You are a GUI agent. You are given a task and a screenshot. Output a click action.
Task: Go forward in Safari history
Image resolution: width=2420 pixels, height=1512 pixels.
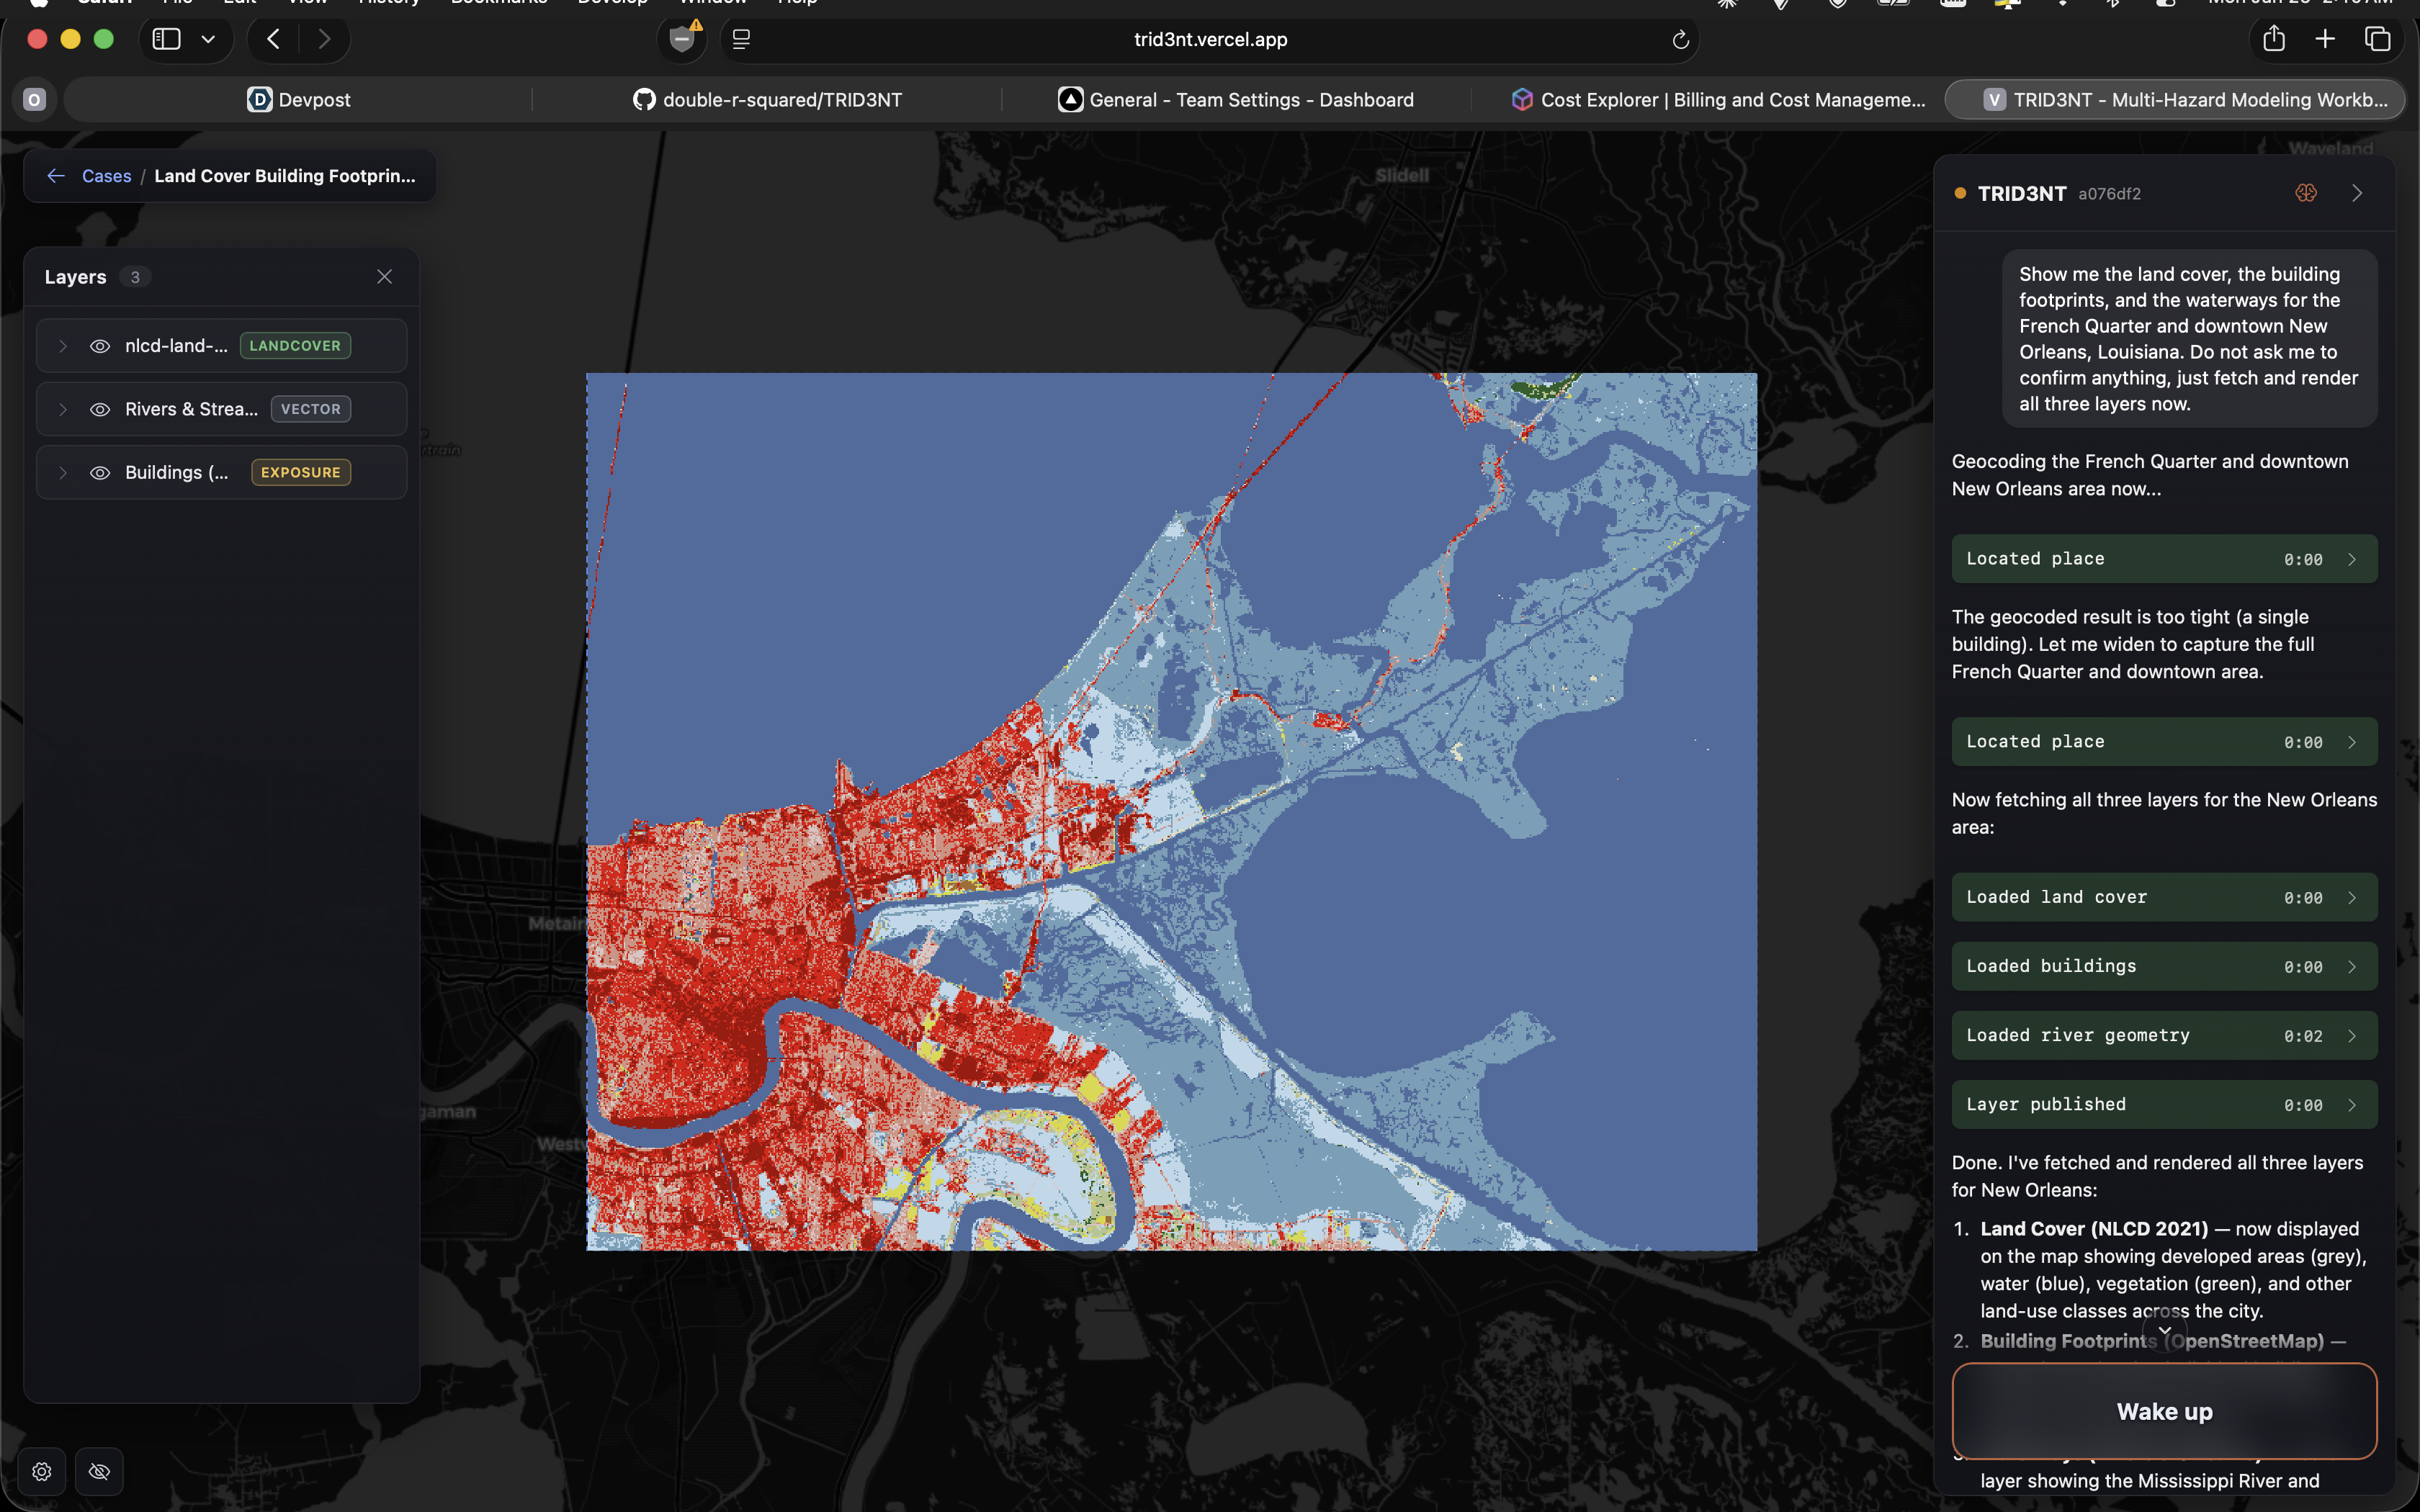coord(324,39)
